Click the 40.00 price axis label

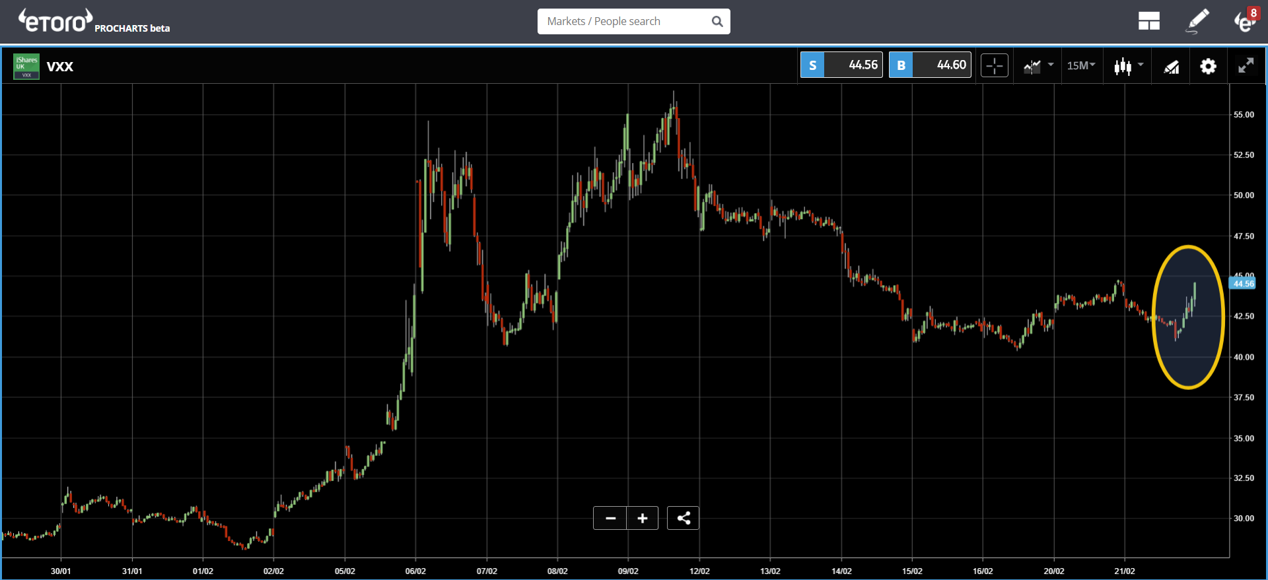[x=1244, y=357]
